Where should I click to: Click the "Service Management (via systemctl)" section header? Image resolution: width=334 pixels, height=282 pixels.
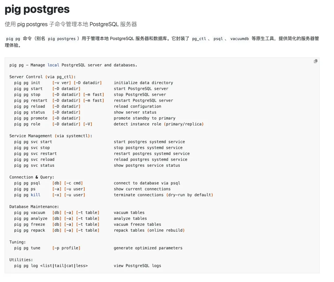pos(51,136)
